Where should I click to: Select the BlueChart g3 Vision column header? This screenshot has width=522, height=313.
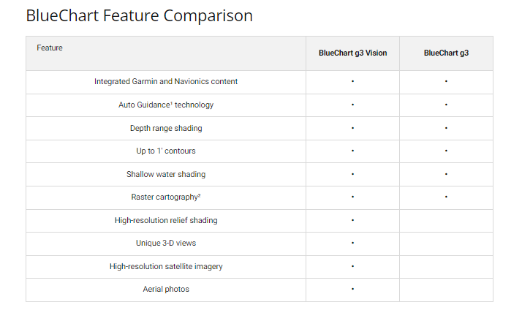click(352, 53)
